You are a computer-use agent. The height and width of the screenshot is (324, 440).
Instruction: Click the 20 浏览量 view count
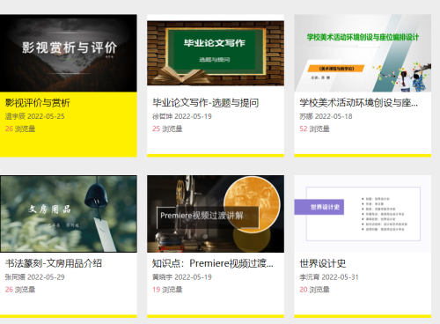(314, 290)
